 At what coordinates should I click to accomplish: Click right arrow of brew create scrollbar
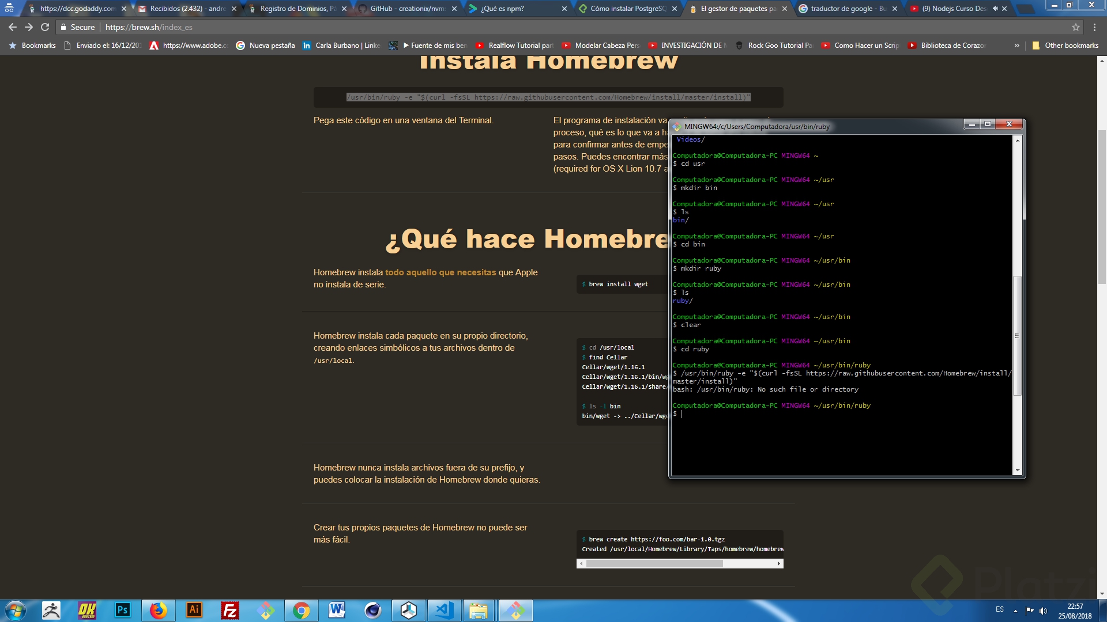pyautogui.click(x=779, y=564)
